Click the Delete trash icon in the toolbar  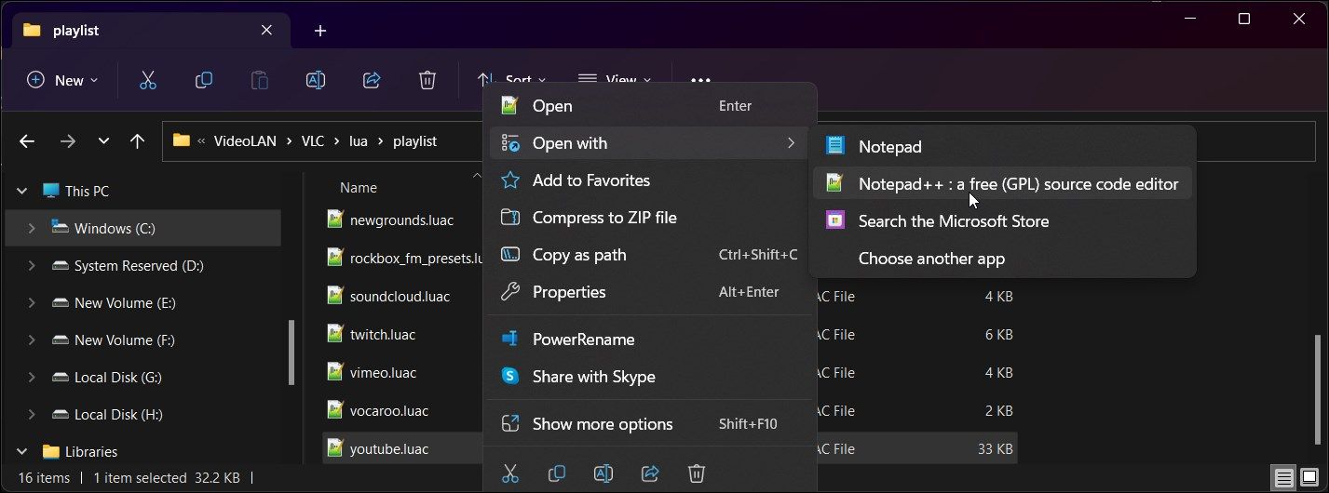[427, 80]
